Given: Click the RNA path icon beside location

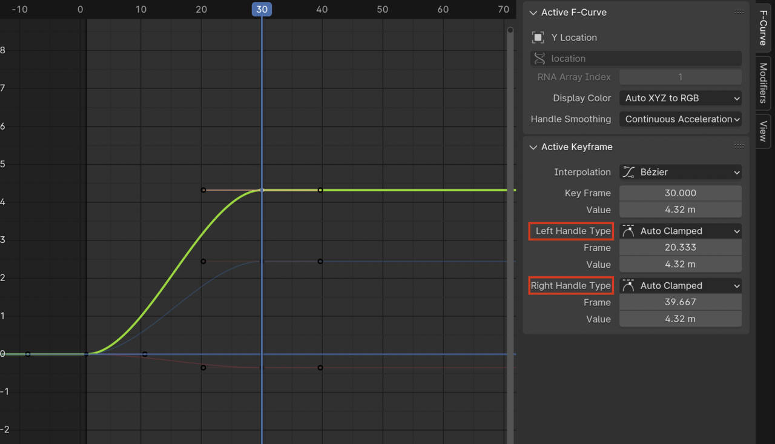Looking at the screenshot, I should point(539,59).
